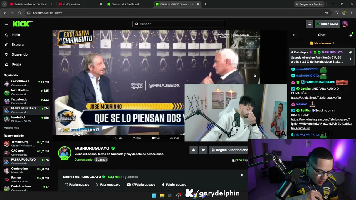
Task: Close the Stream - Kick Dashboard tab
Action: 150,4
